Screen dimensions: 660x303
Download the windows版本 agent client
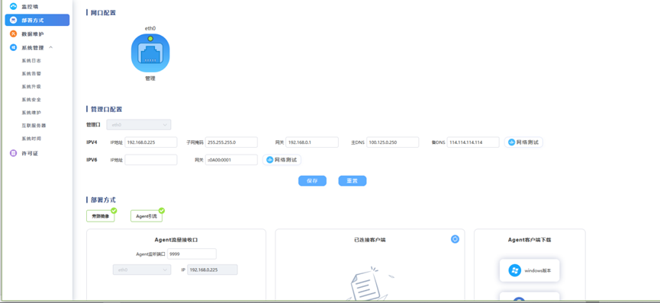pyautogui.click(x=530, y=270)
